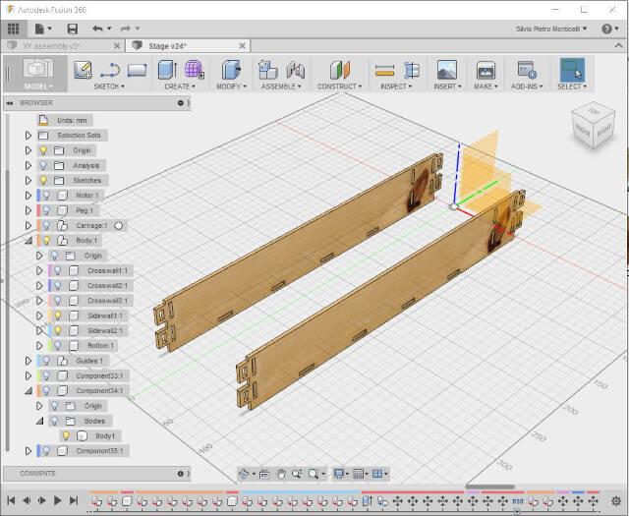The image size is (629, 516).
Task: Click the Redo arrow
Action: [126, 29]
